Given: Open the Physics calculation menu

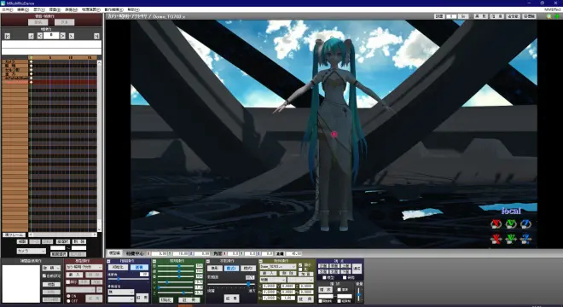Looking at the screenshot, I should point(91,9).
